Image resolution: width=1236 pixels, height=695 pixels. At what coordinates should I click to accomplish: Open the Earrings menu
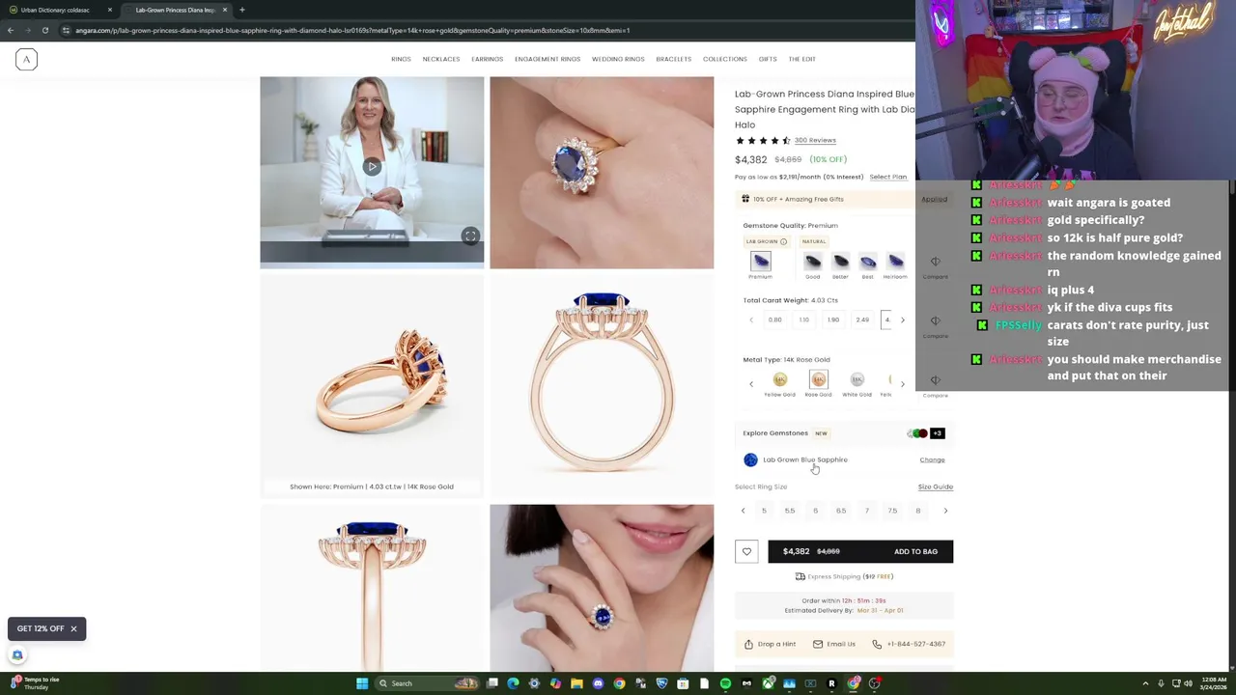488,59
